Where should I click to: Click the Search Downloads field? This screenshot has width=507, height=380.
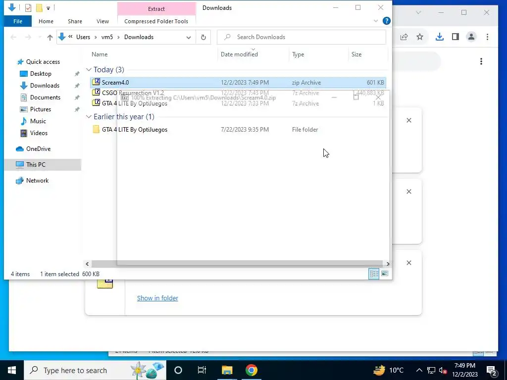click(x=302, y=37)
